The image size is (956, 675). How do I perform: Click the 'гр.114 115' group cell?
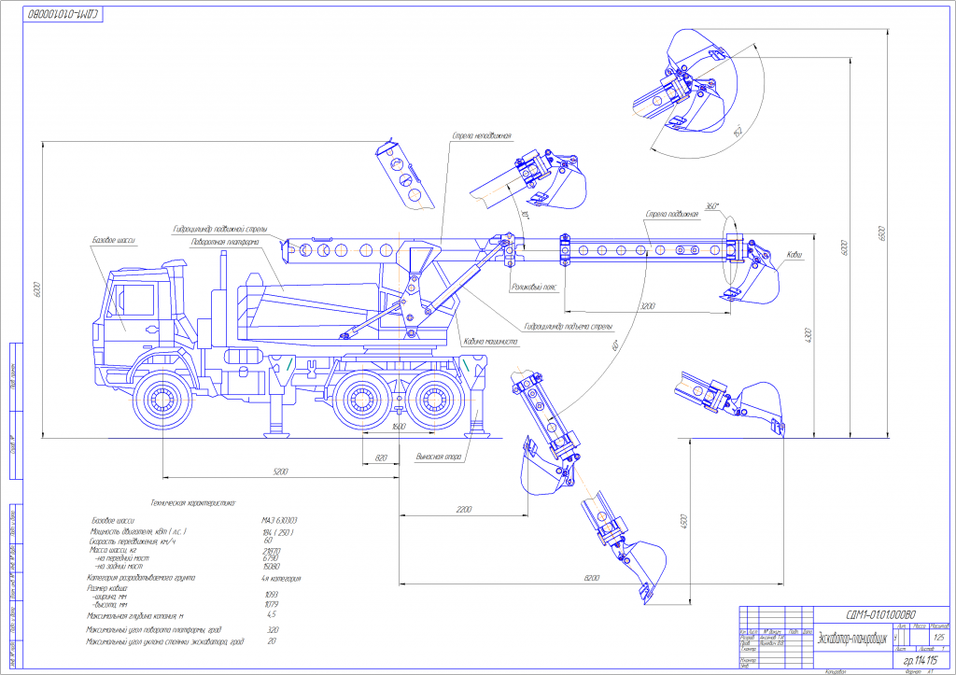(920, 660)
